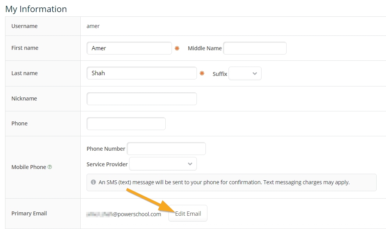The width and height of the screenshot is (386, 229).
Task: Click the username value amer
Action: coord(93,26)
